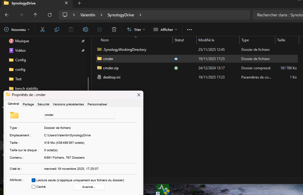The image size is (303, 195).
Task: Go up one folder level
Action: [x=35, y=15]
